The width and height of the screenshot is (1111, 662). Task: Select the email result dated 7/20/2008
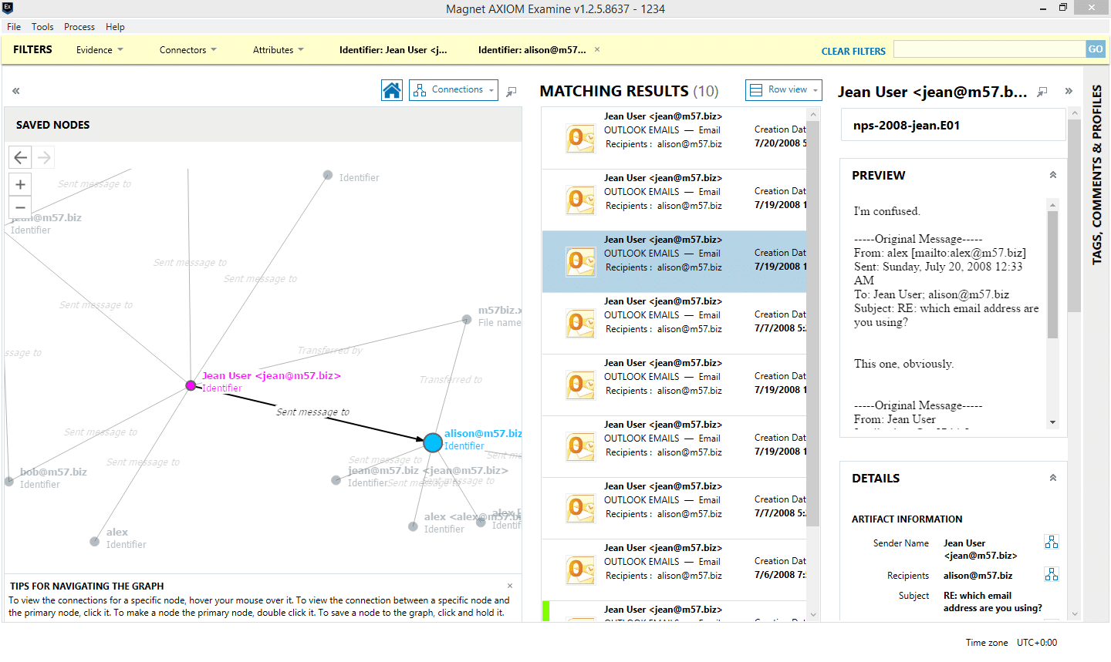pos(674,138)
